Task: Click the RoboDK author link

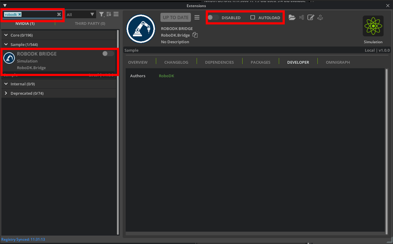Action: [166, 76]
